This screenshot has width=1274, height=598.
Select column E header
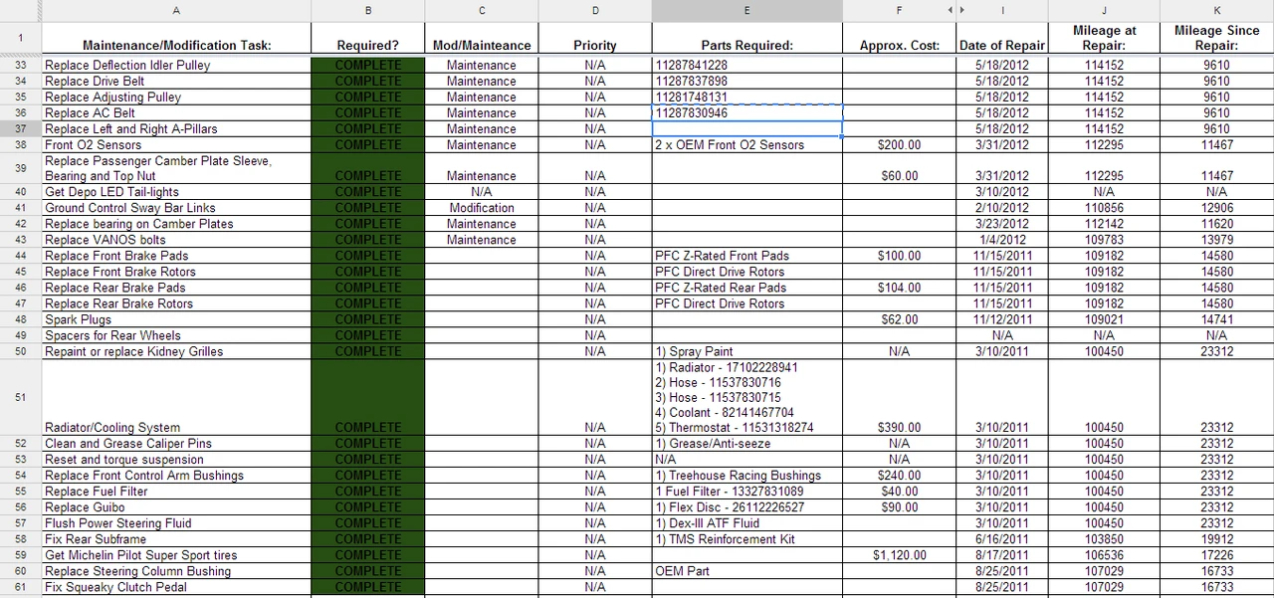pos(747,10)
